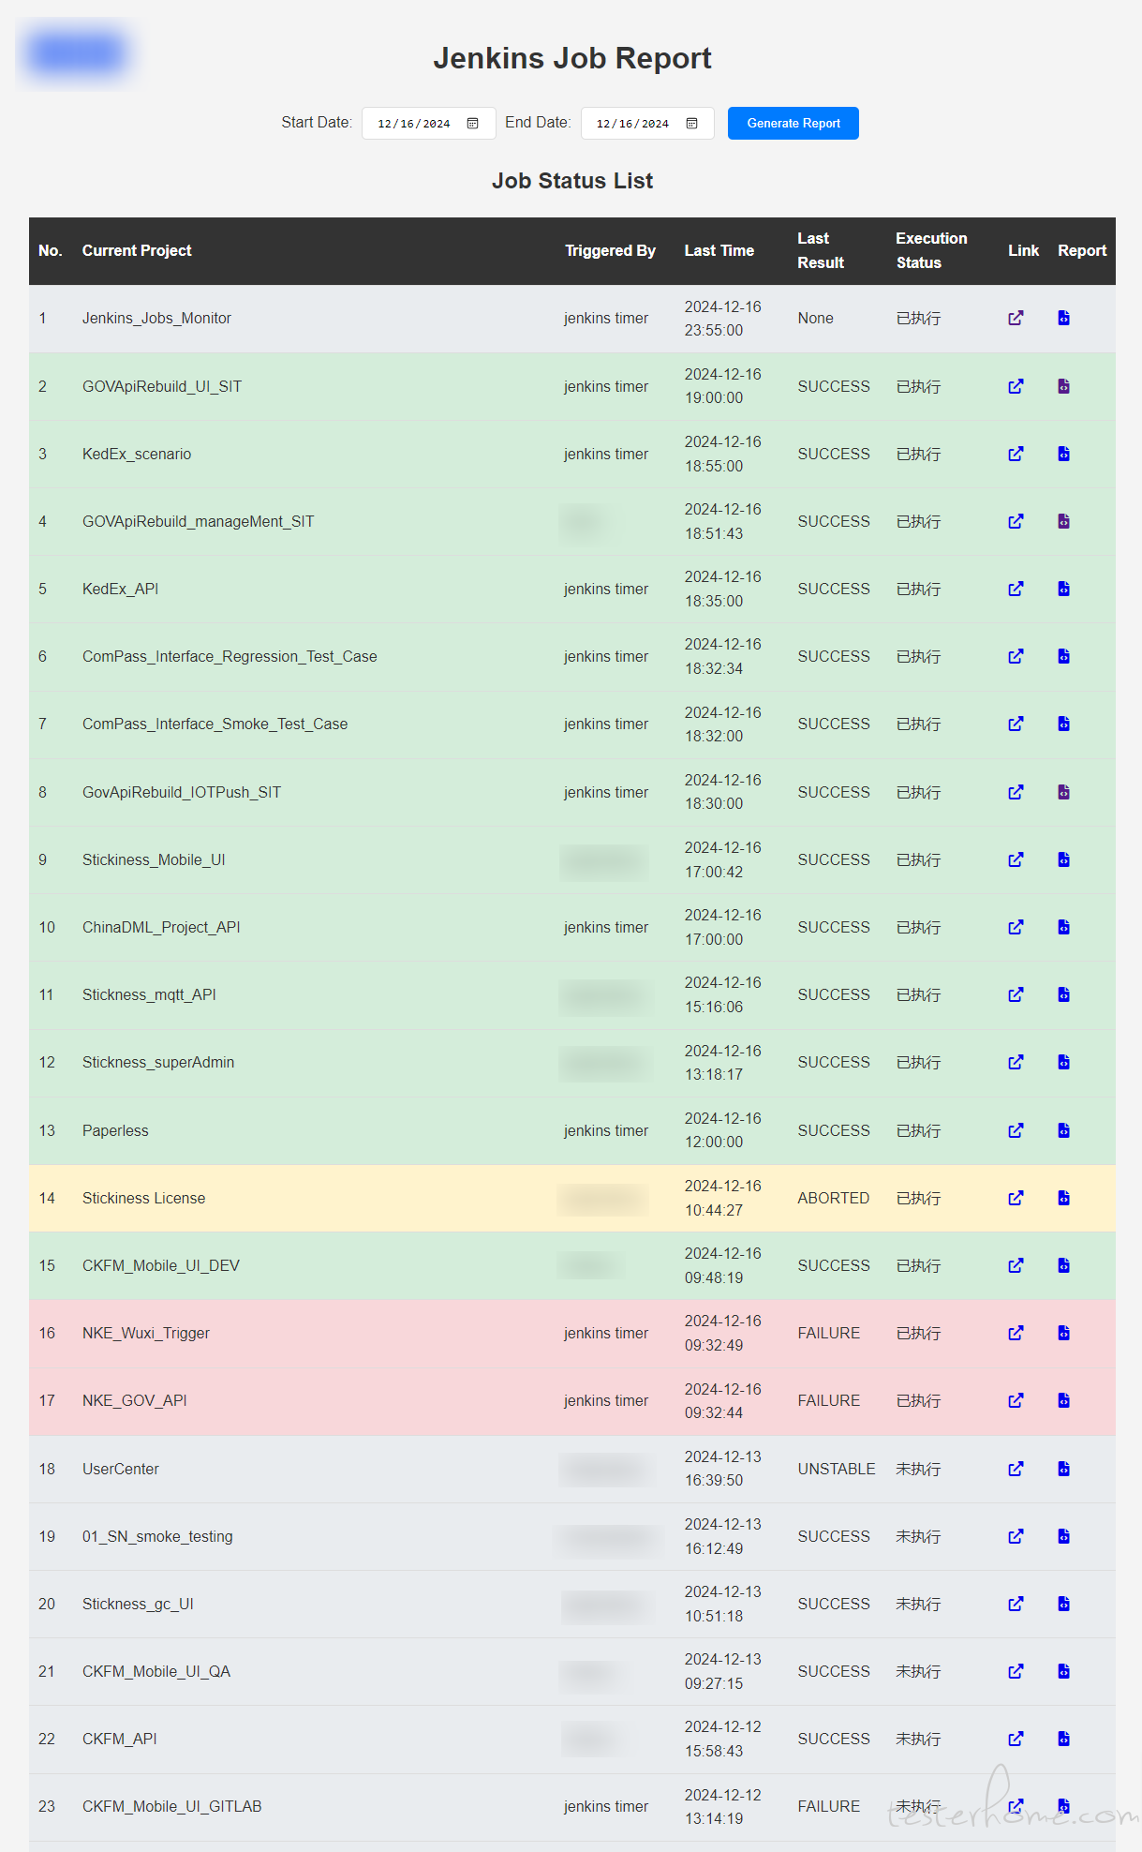Open external link for Jenkins_Jobs_Monitor
1142x1852 pixels.
(x=1016, y=318)
